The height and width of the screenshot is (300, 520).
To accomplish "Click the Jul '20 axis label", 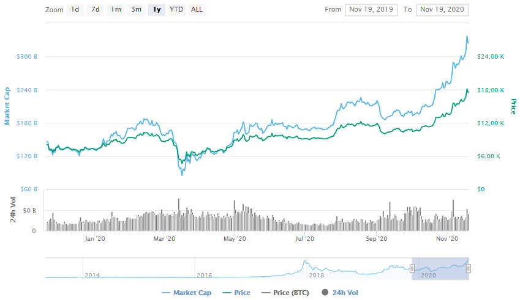I will [304, 238].
